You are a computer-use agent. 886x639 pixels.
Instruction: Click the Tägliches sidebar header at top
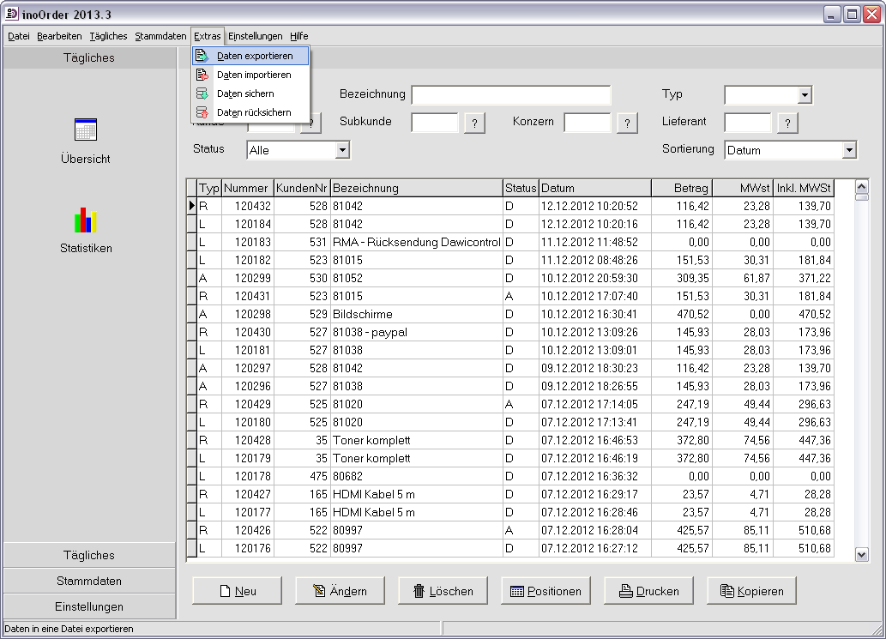[x=89, y=57]
